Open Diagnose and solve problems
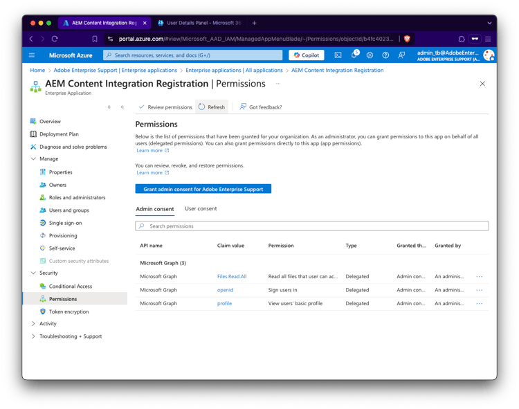The width and height of the screenshot is (519, 409). pos(73,147)
